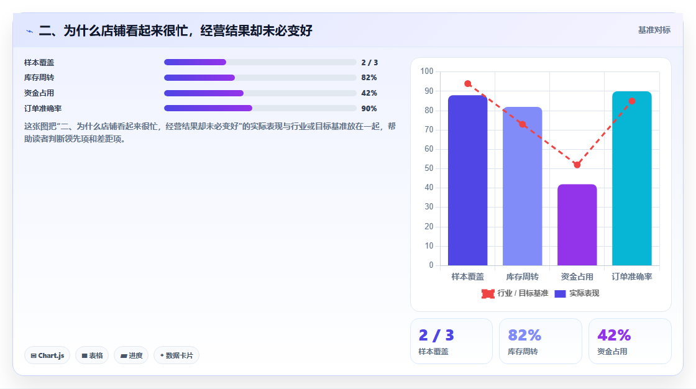
Task: Click the 订单准确率 x-axis label
Action: pos(631,277)
